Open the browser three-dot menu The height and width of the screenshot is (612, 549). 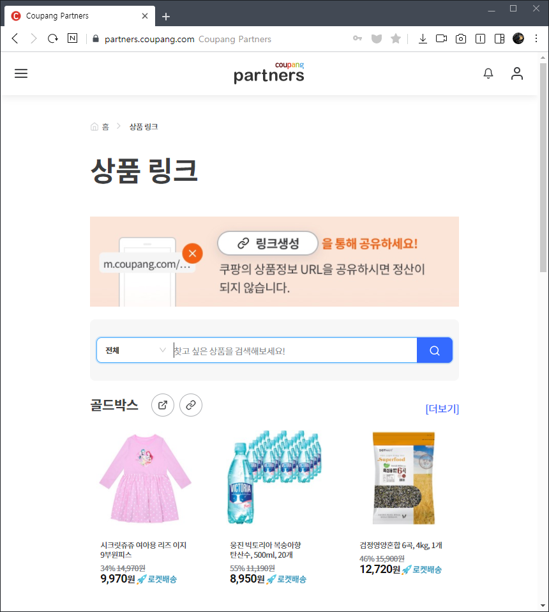coord(536,38)
